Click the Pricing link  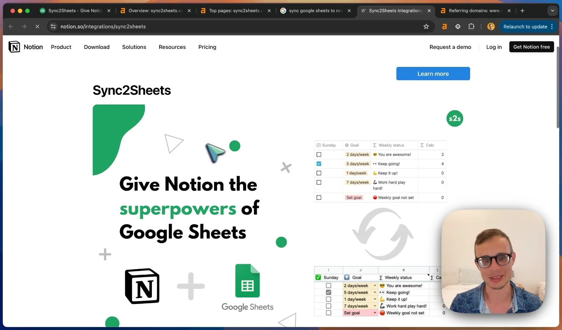coord(207,47)
